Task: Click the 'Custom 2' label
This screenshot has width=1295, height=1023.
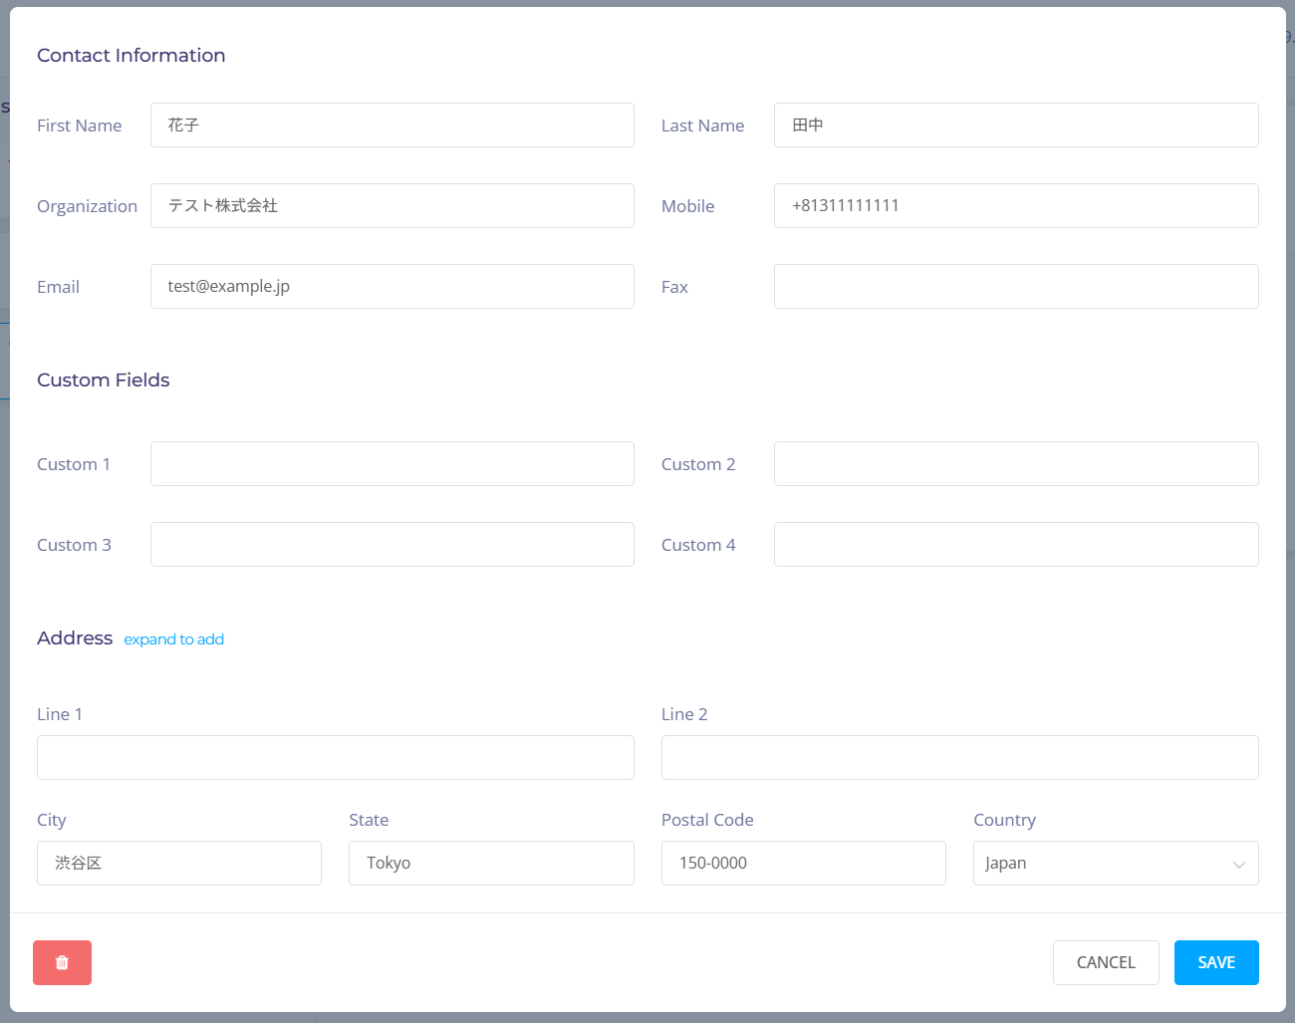Action: [x=698, y=464]
